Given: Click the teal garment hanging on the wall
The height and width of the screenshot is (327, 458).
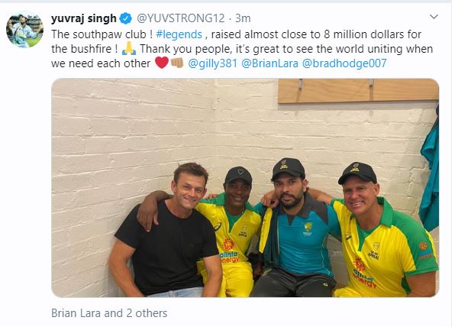Looking at the screenshot, I should tap(430, 175).
